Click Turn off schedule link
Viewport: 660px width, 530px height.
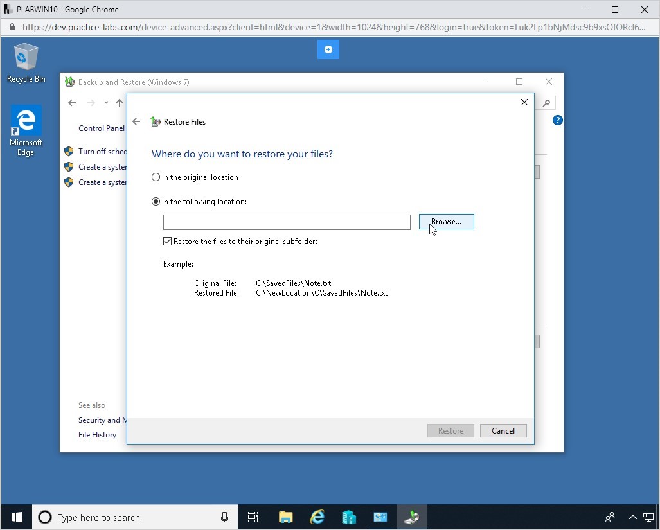point(102,152)
